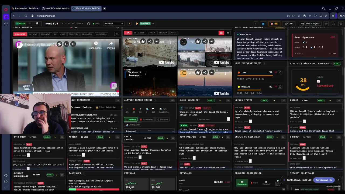Select ASYA webcam region tab

[173, 33]
